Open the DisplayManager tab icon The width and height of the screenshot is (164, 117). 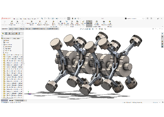coord(16,34)
